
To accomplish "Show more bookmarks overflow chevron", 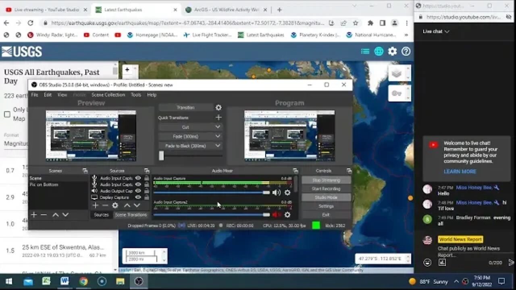I will coord(407,35).
